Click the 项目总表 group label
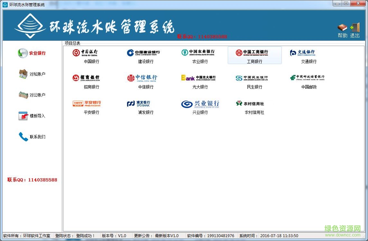 [72, 43]
